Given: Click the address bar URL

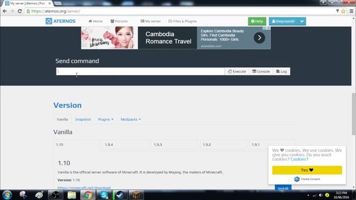Looking at the screenshot, I should (56, 11).
